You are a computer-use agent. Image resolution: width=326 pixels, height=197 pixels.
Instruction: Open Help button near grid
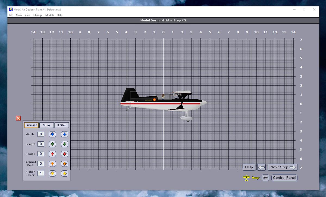249,167
